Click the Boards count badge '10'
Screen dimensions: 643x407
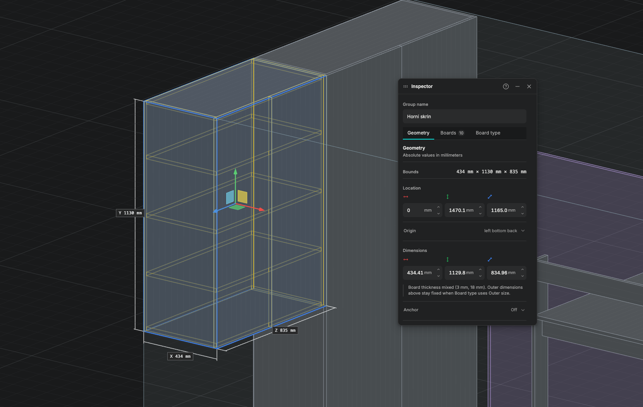(461, 133)
